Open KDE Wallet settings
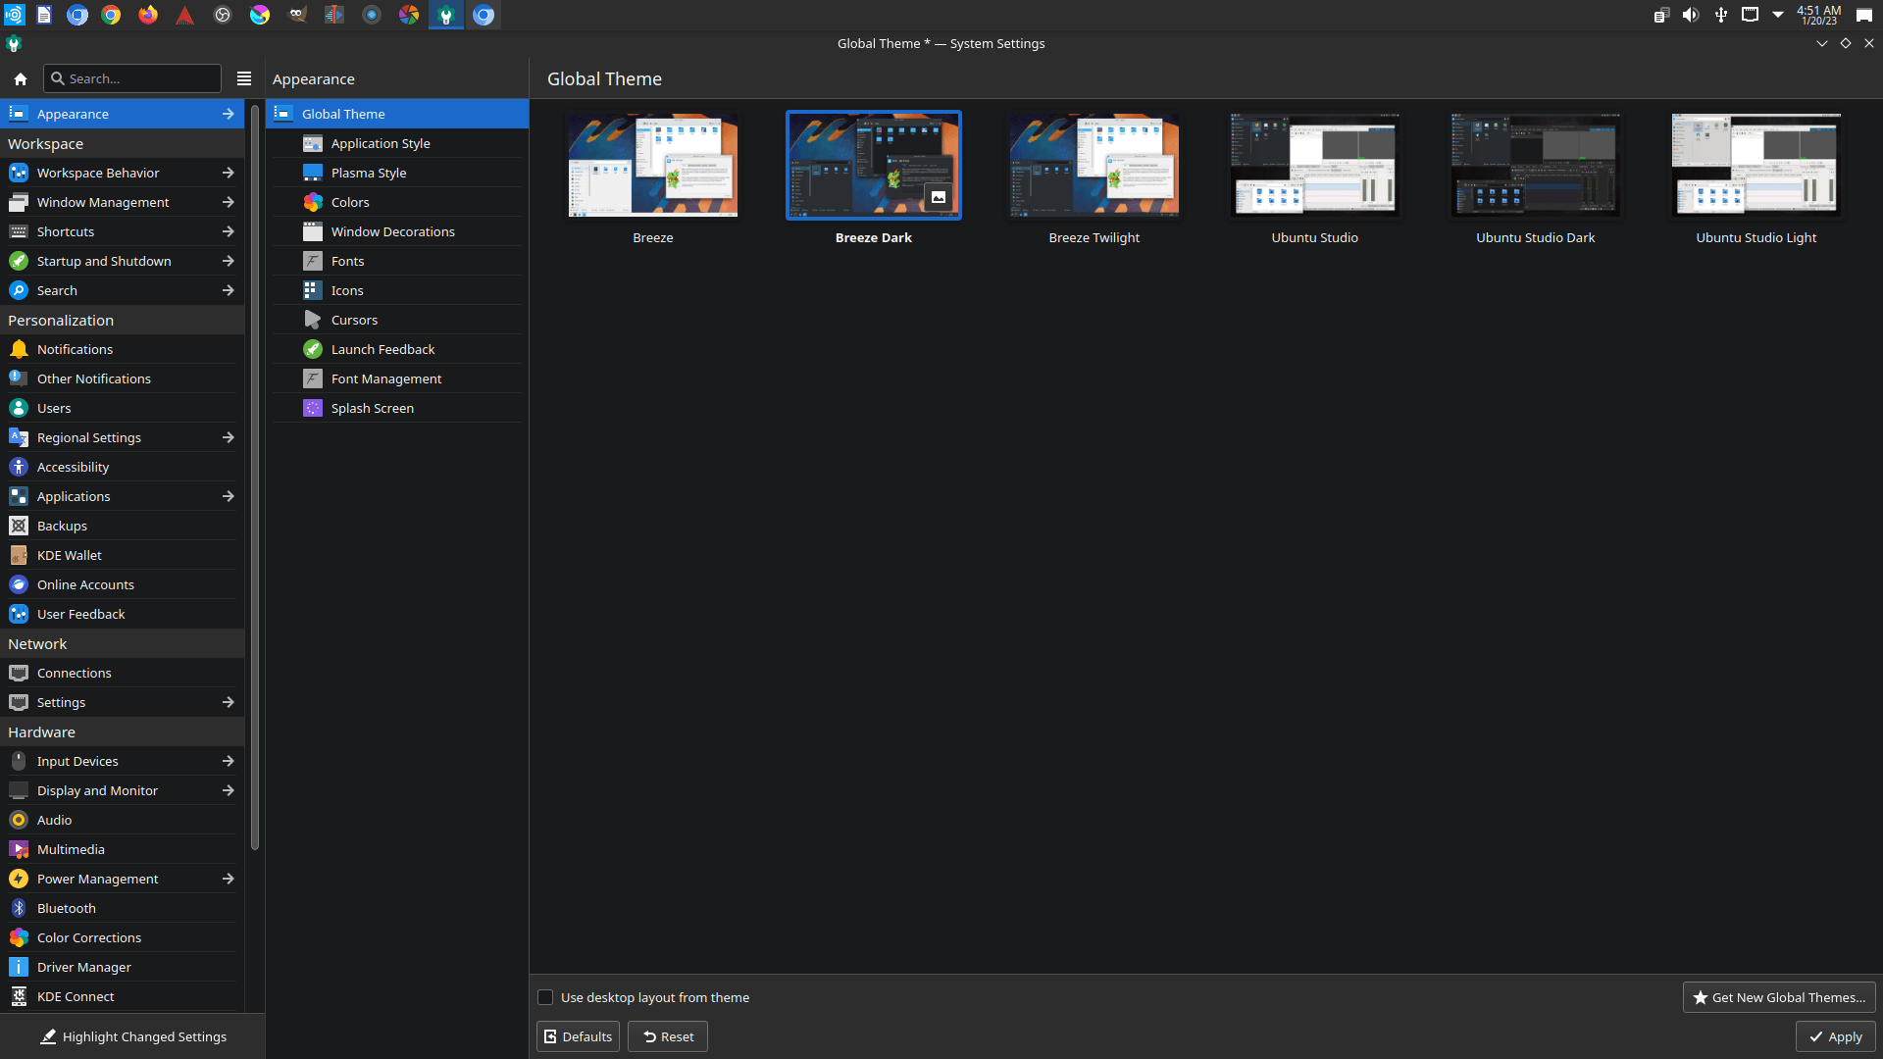The width and height of the screenshot is (1883, 1059). [69, 555]
